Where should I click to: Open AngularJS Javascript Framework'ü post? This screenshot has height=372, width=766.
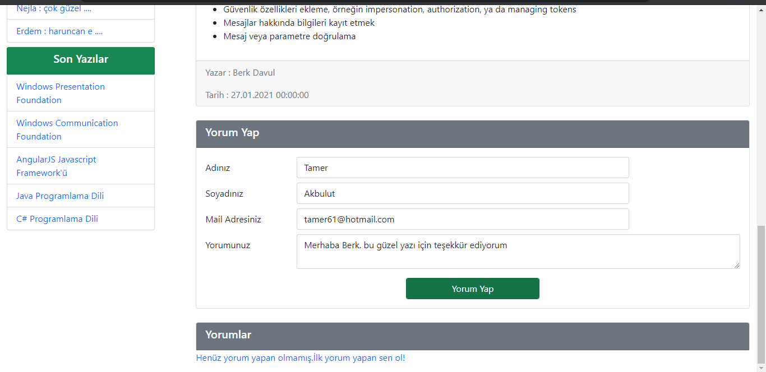click(56, 166)
